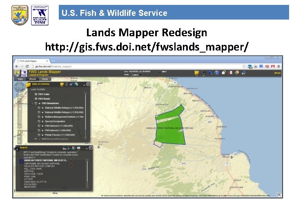The image size is (294, 220).
Task: Toggle Private Parcels layer checkbox
Action: click(x=39, y=135)
